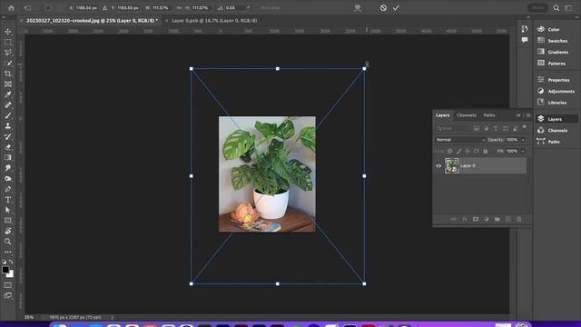The height and width of the screenshot is (327, 581).
Task: Cancel the transform with the circle-slash icon
Action: [383, 8]
